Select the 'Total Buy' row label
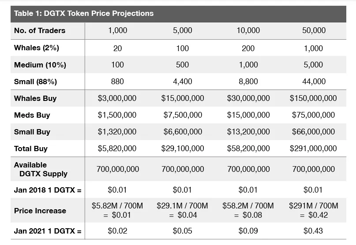This screenshot has height=245, width=356. (x=31, y=148)
